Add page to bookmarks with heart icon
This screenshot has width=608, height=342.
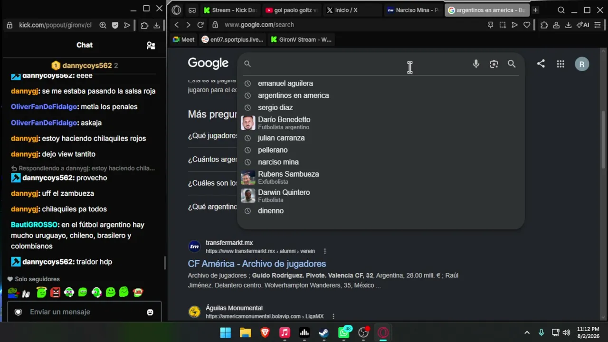click(x=527, y=25)
